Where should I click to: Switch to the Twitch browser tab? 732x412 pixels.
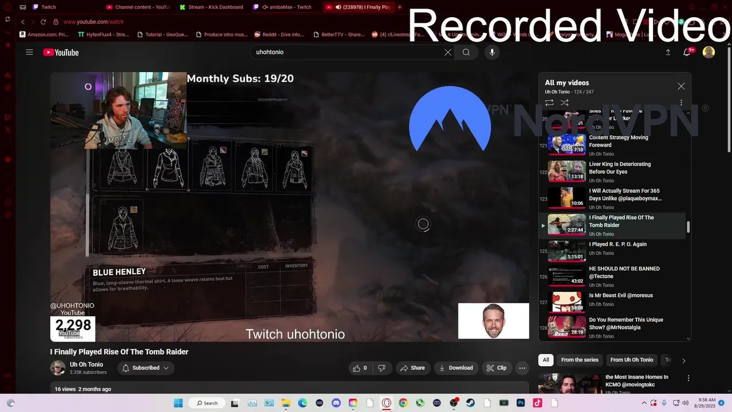(49, 7)
